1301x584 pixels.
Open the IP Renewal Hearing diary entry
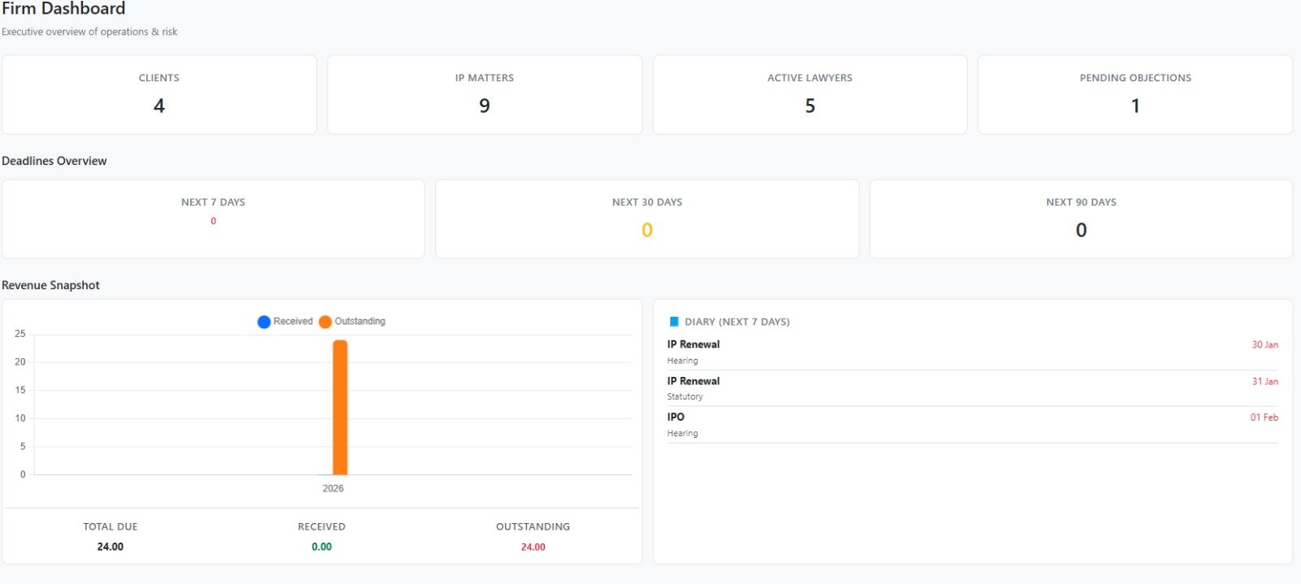(x=972, y=352)
